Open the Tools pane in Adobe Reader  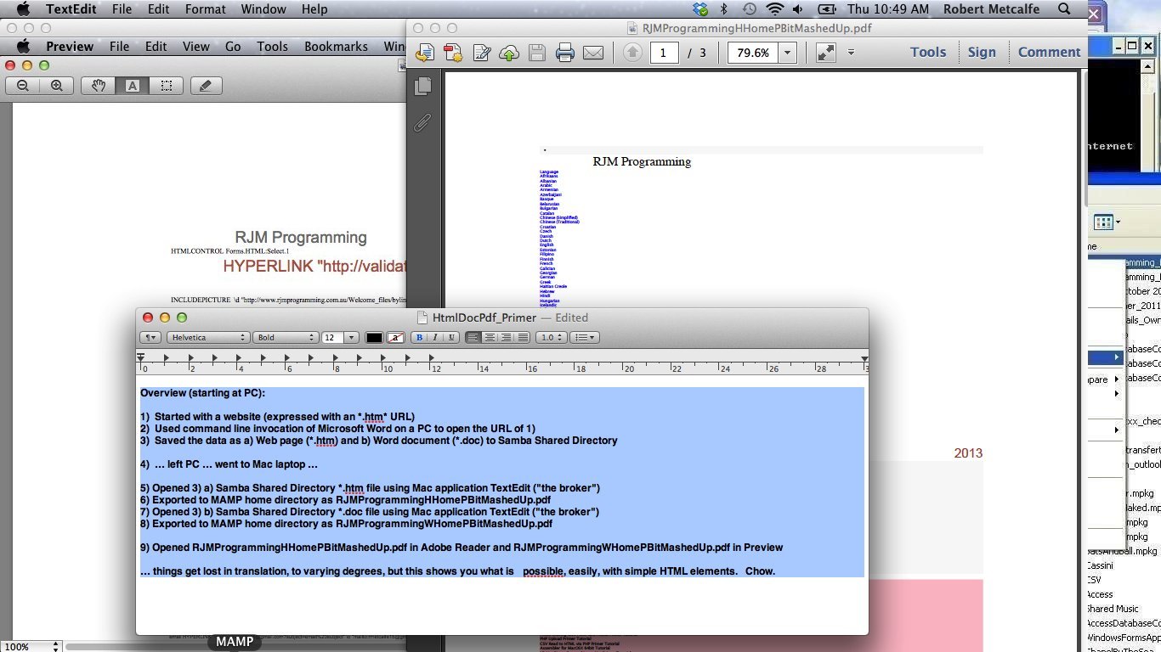pyautogui.click(x=928, y=52)
